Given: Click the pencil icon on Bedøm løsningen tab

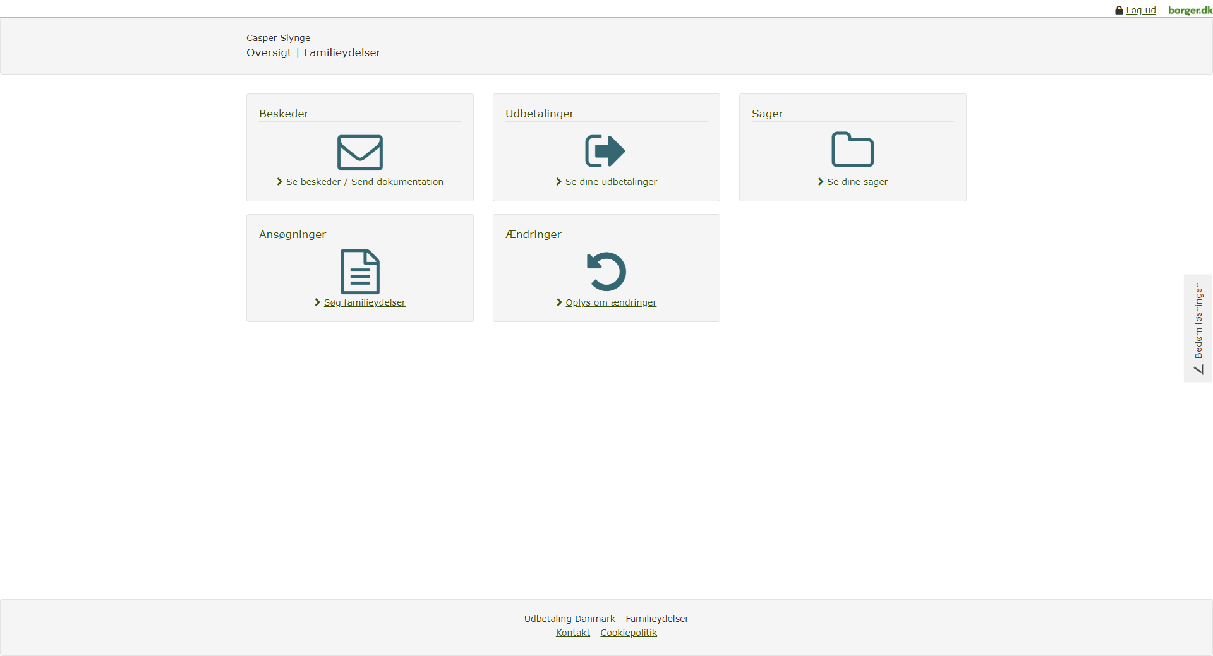Looking at the screenshot, I should point(1198,369).
